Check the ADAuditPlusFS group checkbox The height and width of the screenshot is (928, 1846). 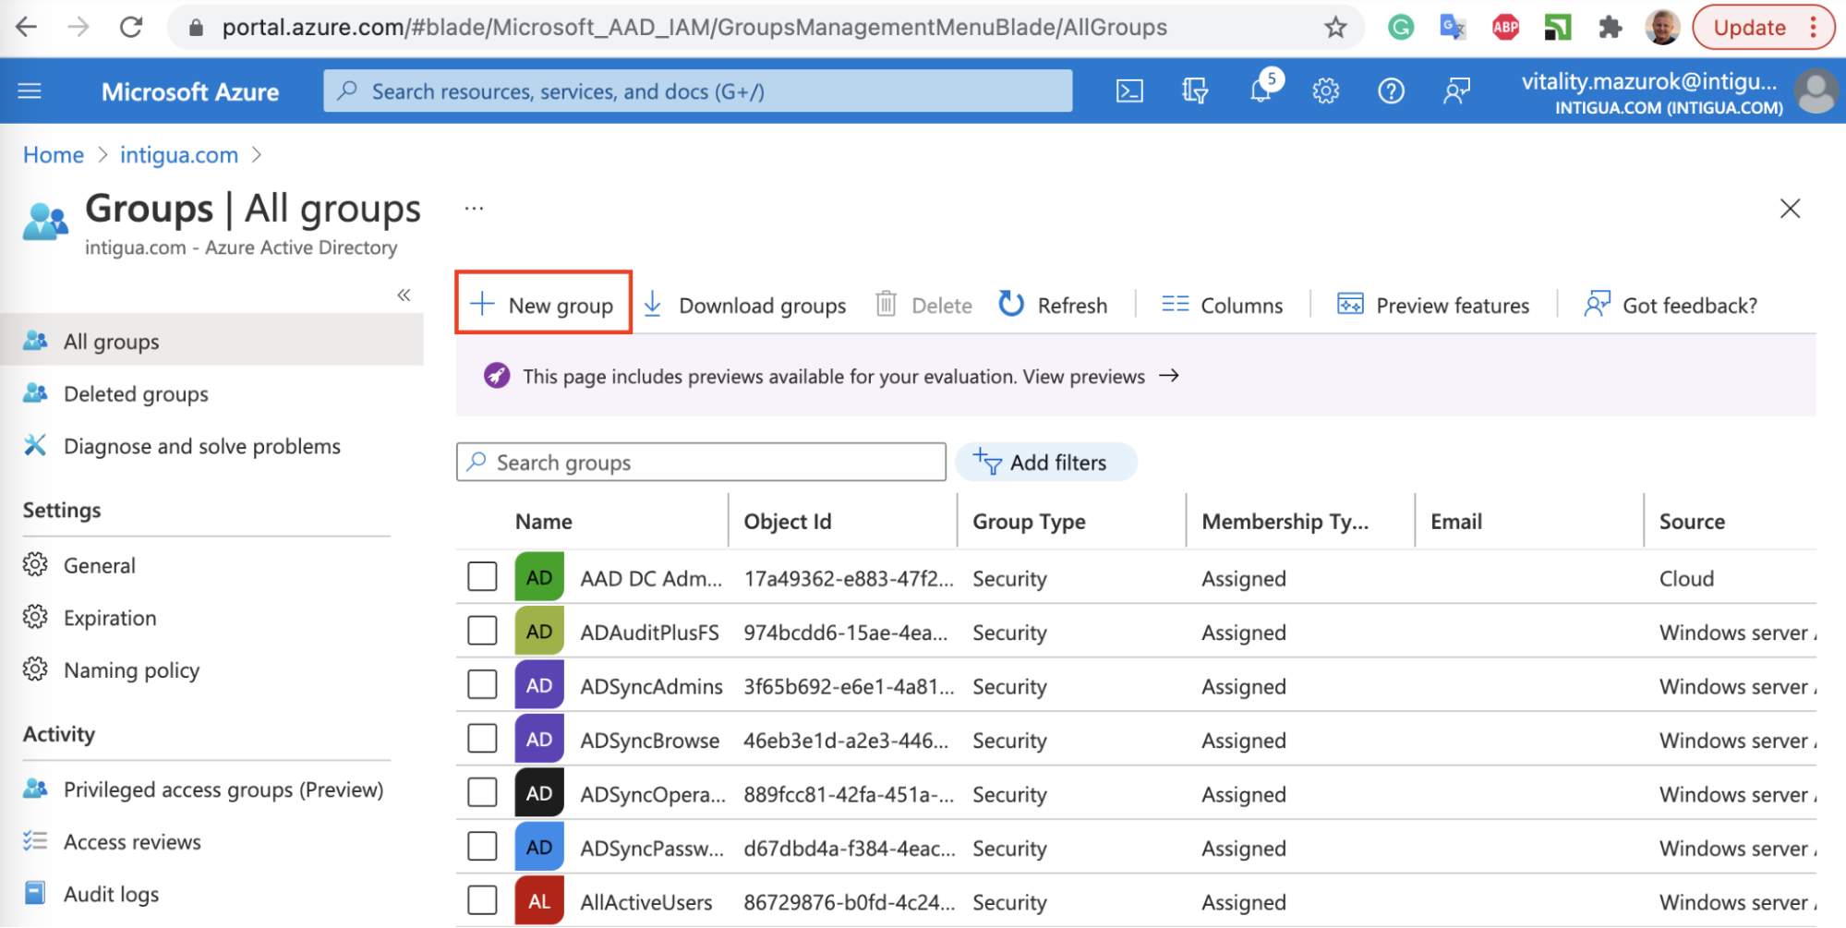(482, 632)
